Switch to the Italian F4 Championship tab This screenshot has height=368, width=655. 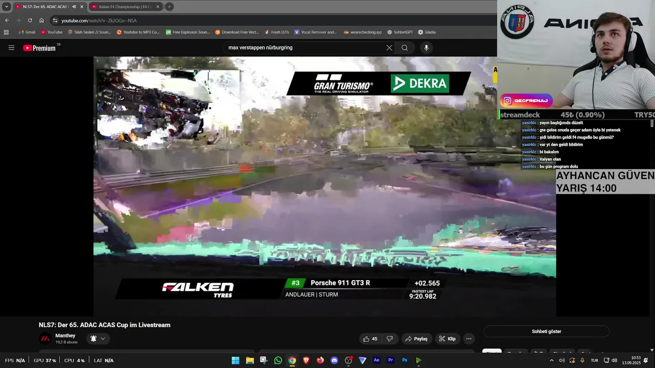point(125,7)
